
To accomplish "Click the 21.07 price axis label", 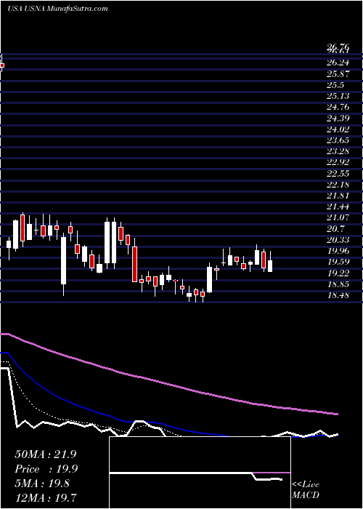I will coord(338,218).
